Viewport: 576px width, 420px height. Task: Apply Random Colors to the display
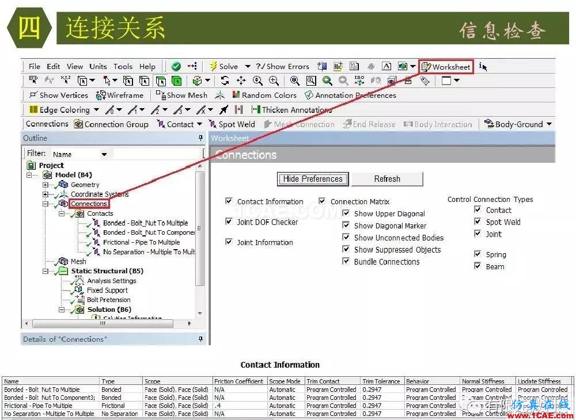[x=264, y=95]
